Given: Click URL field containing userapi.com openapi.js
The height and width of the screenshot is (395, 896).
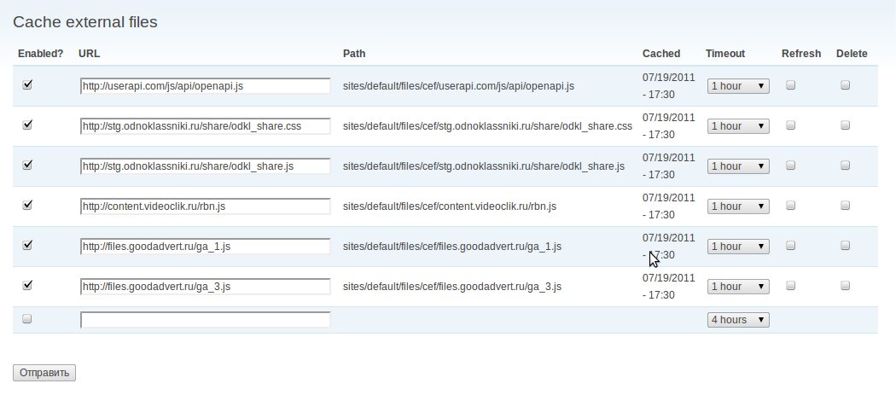Looking at the screenshot, I should (x=205, y=86).
